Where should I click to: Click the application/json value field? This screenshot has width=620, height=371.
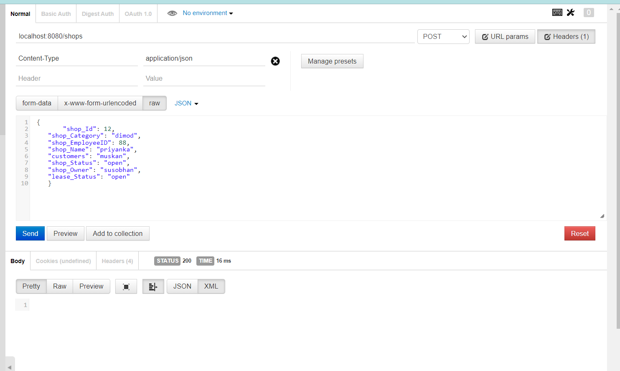tap(204, 59)
